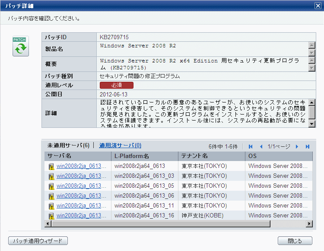The height and width of the screenshot is (251, 324).
Task: Click warning icon for win2008r2ja64_0613 row
Action: tap(51, 166)
